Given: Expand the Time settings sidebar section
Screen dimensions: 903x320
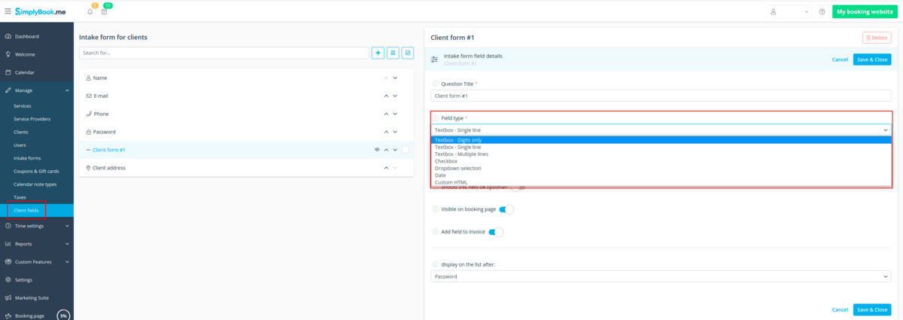Looking at the screenshot, I should coord(36,225).
